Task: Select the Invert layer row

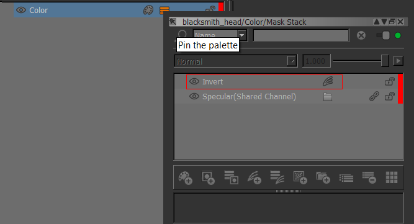Action: click(264, 82)
